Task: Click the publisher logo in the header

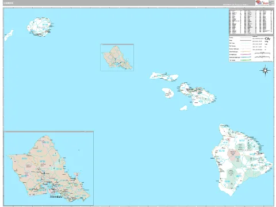Action: [262, 3]
